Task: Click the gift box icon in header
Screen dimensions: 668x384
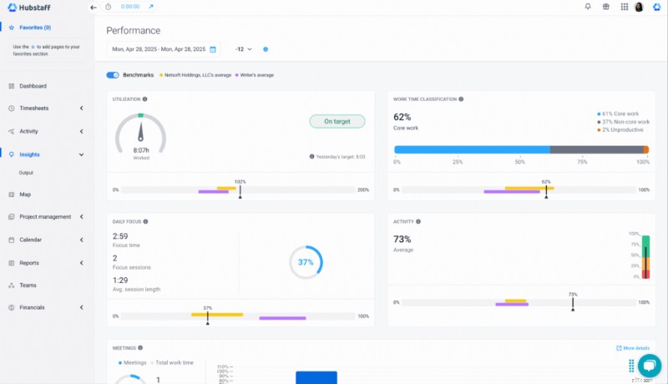Action: pyautogui.click(x=606, y=7)
